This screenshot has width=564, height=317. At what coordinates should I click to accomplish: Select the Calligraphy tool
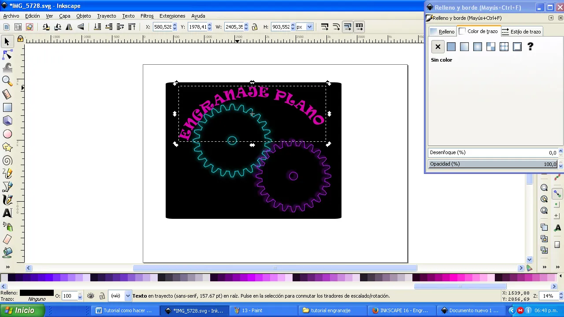pos(7,200)
